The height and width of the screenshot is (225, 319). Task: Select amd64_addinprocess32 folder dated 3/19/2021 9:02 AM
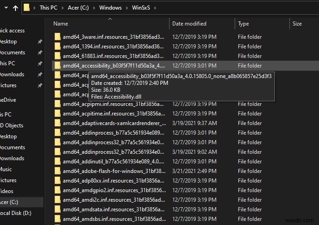click(113, 152)
